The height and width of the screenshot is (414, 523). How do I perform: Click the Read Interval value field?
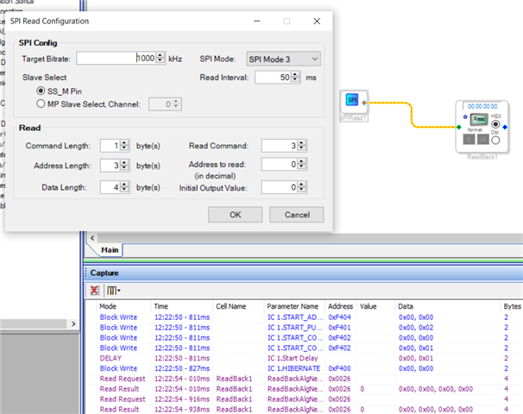tap(274, 78)
